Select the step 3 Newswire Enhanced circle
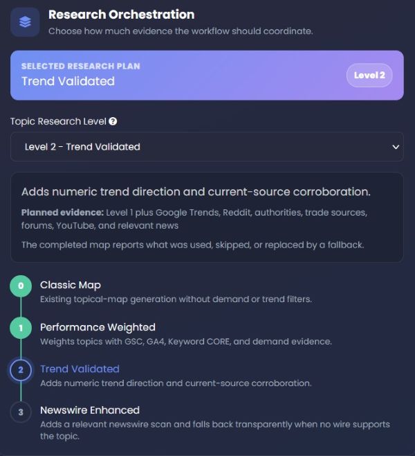415x456 pixels. [x=21, y=412]
